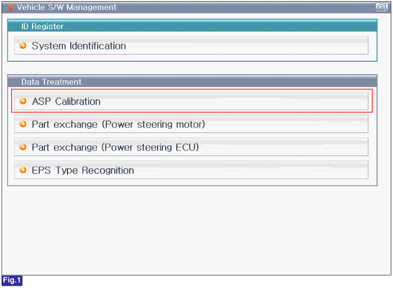The width and height of the screenshot is (393, 288).
Task: Choose Part exchange (Power steering ECU)
Action: tap(191, 147)
